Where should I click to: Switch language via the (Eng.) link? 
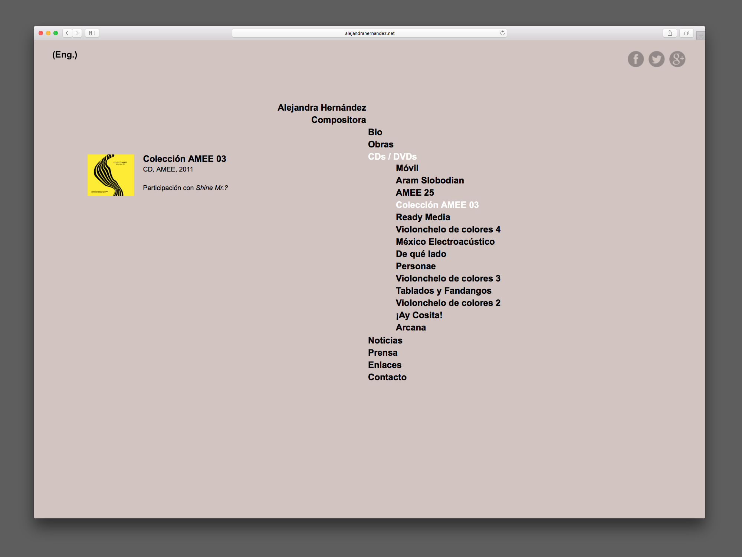tap(65, 55)
